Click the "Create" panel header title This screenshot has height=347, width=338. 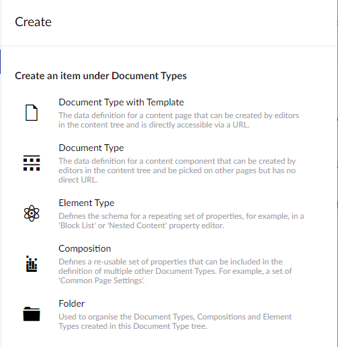(33, 22)
